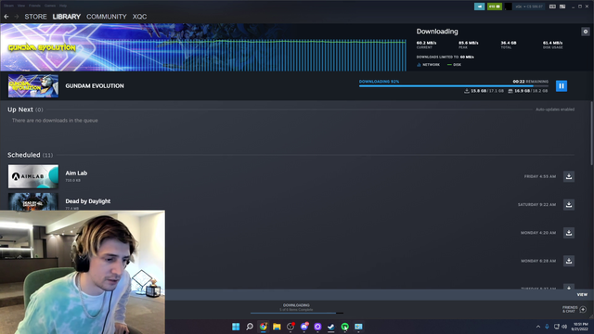
Task: Click the microphone tray icon
Action: [x=547, y=327]
